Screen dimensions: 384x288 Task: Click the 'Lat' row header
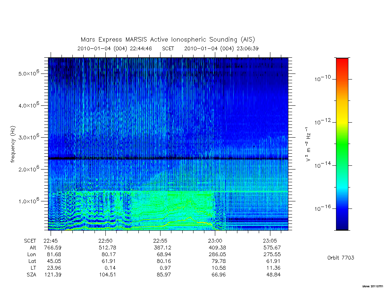pos(32,261)
